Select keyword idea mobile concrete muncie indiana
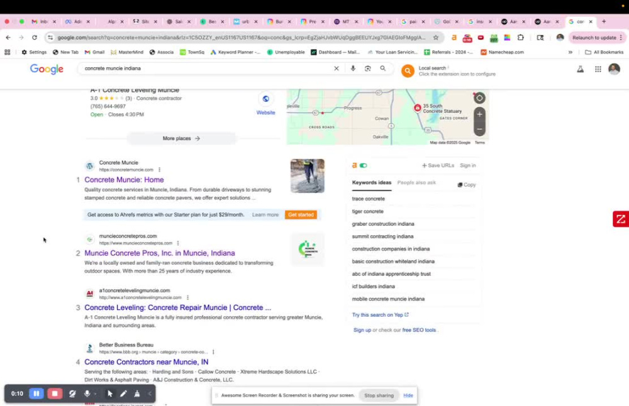 click(x=388, y=299)
